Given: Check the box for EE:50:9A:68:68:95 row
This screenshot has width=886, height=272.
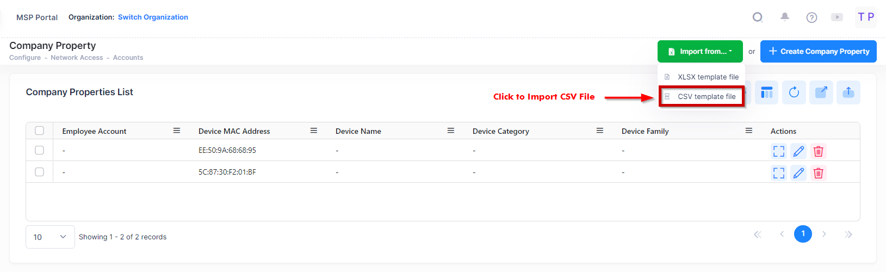Looking at the screenshot, I should point(39,150).
